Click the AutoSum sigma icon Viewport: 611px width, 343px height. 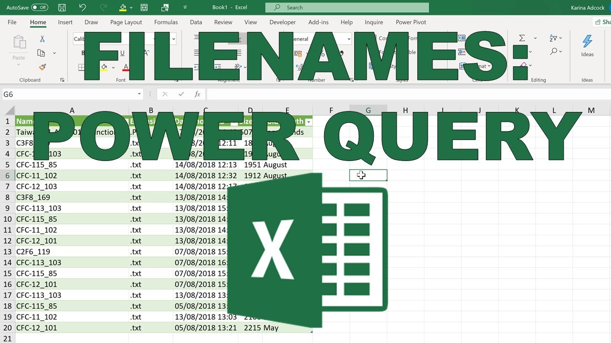[x=522, y=38]
